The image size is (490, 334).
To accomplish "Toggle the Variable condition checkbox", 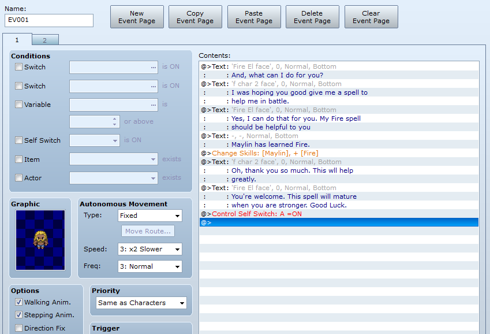I will click(19, 105).
